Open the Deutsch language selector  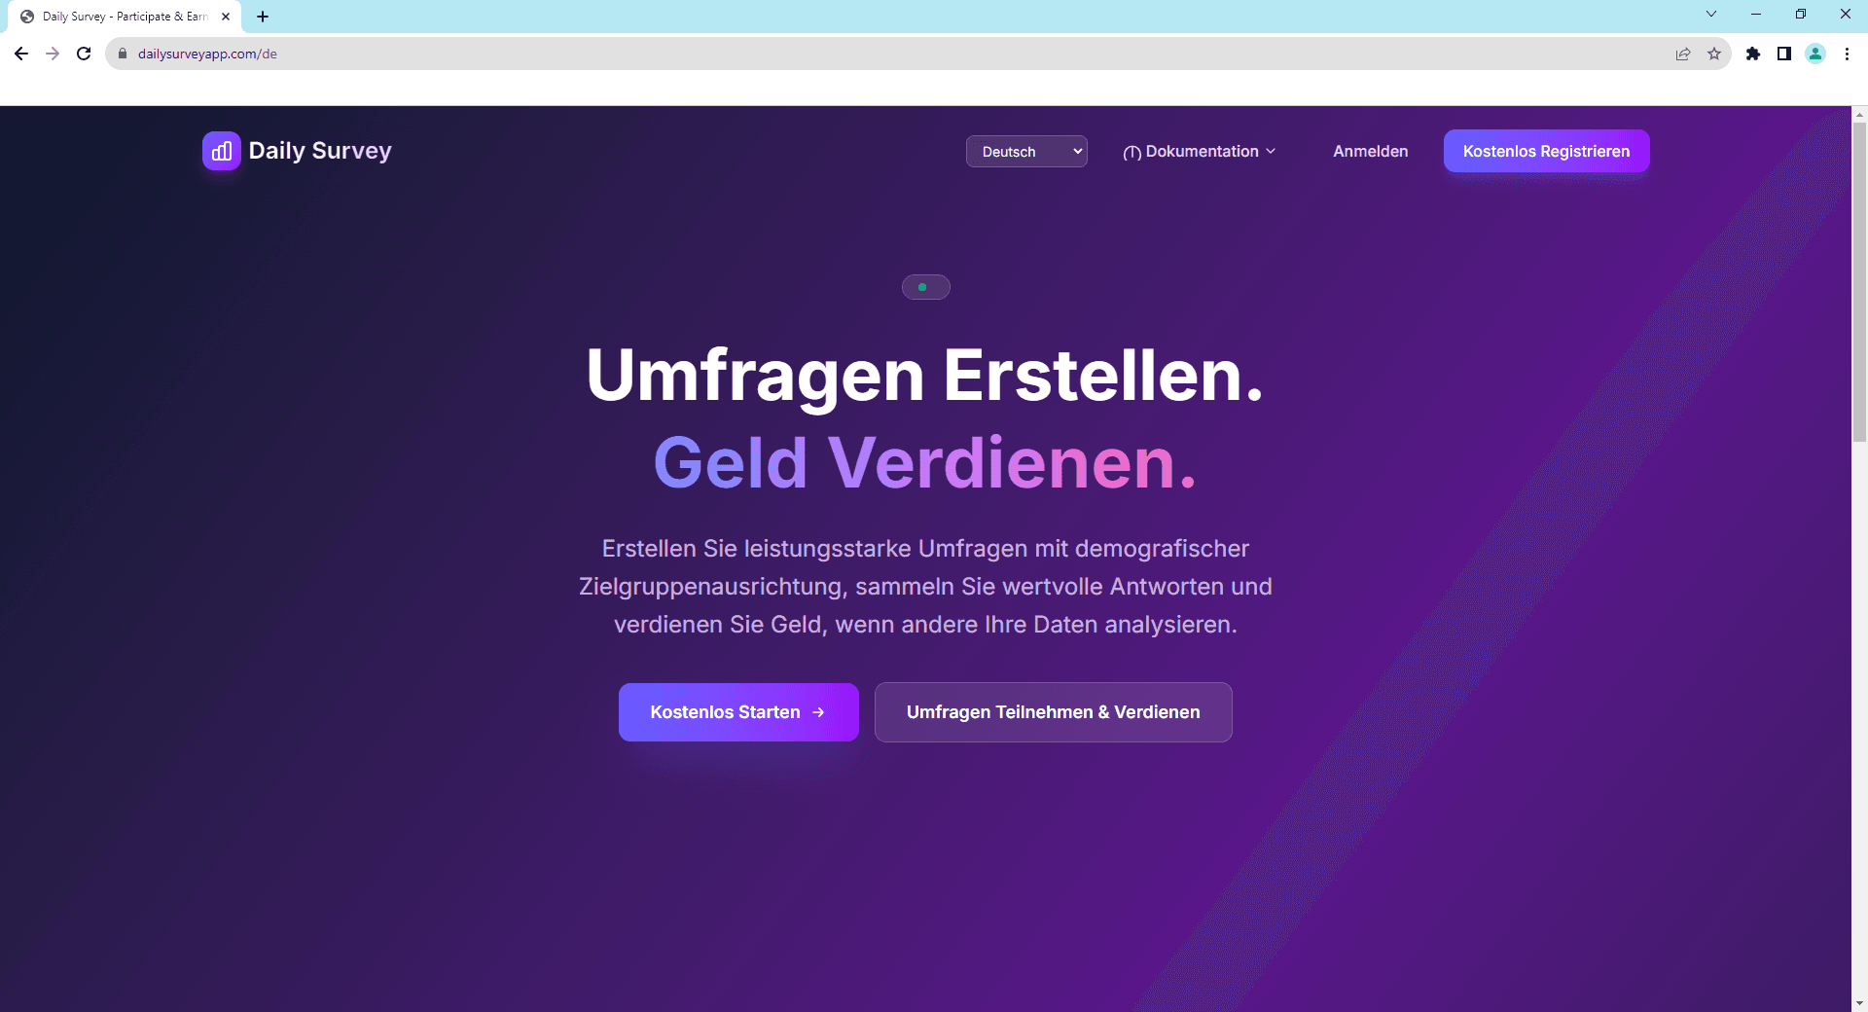click(x=1026, y=151)
